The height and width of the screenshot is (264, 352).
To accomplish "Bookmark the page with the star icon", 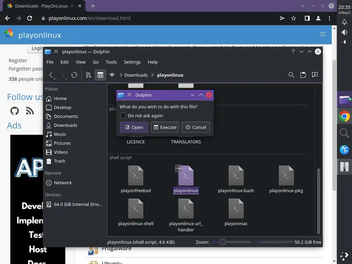I will tap(294, 18).
